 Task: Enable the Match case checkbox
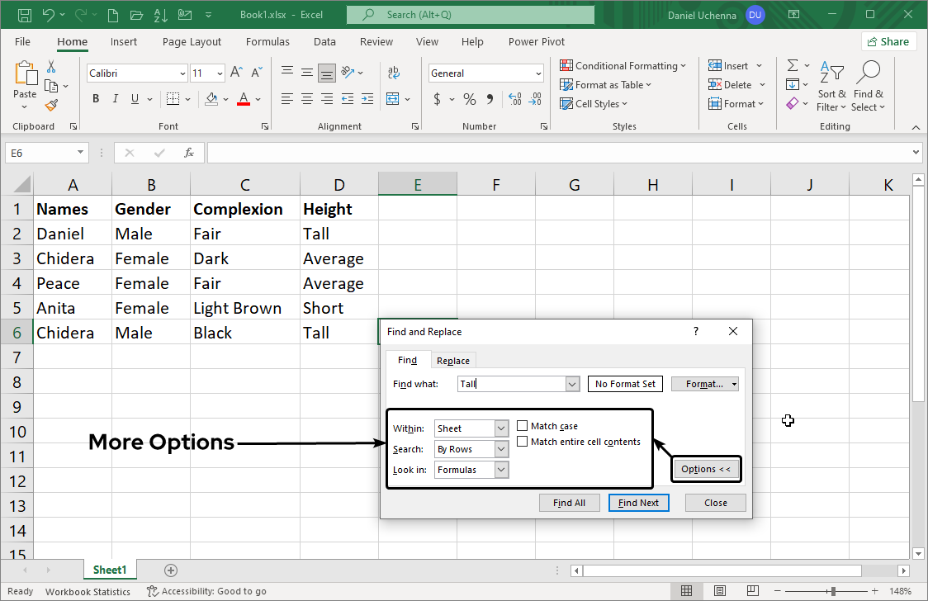(x=523, y=426)
